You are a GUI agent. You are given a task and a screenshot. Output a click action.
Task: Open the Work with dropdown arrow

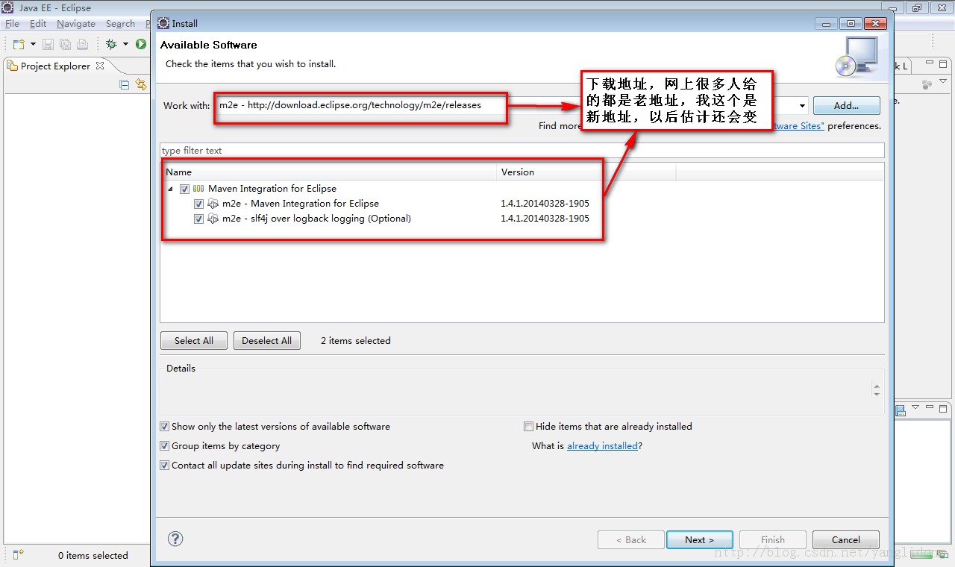pyautogui.click(x=802, y=106)
